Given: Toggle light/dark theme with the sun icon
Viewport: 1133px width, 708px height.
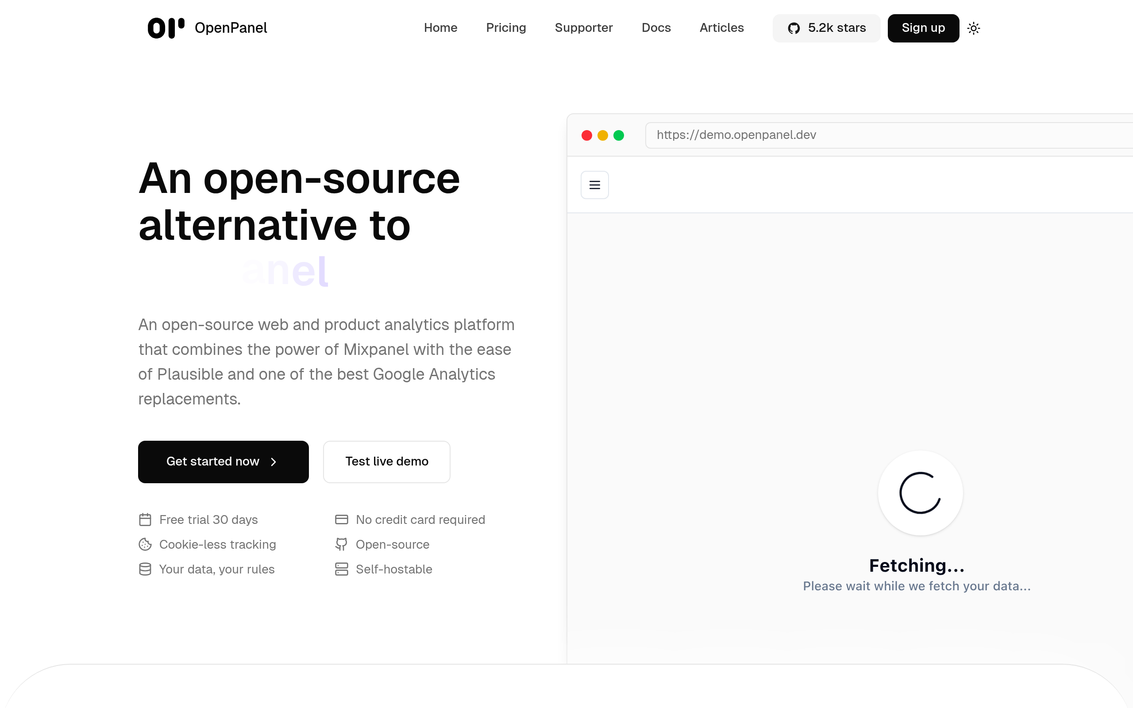Looking at the screenshot, I should [x=974, y=28].
